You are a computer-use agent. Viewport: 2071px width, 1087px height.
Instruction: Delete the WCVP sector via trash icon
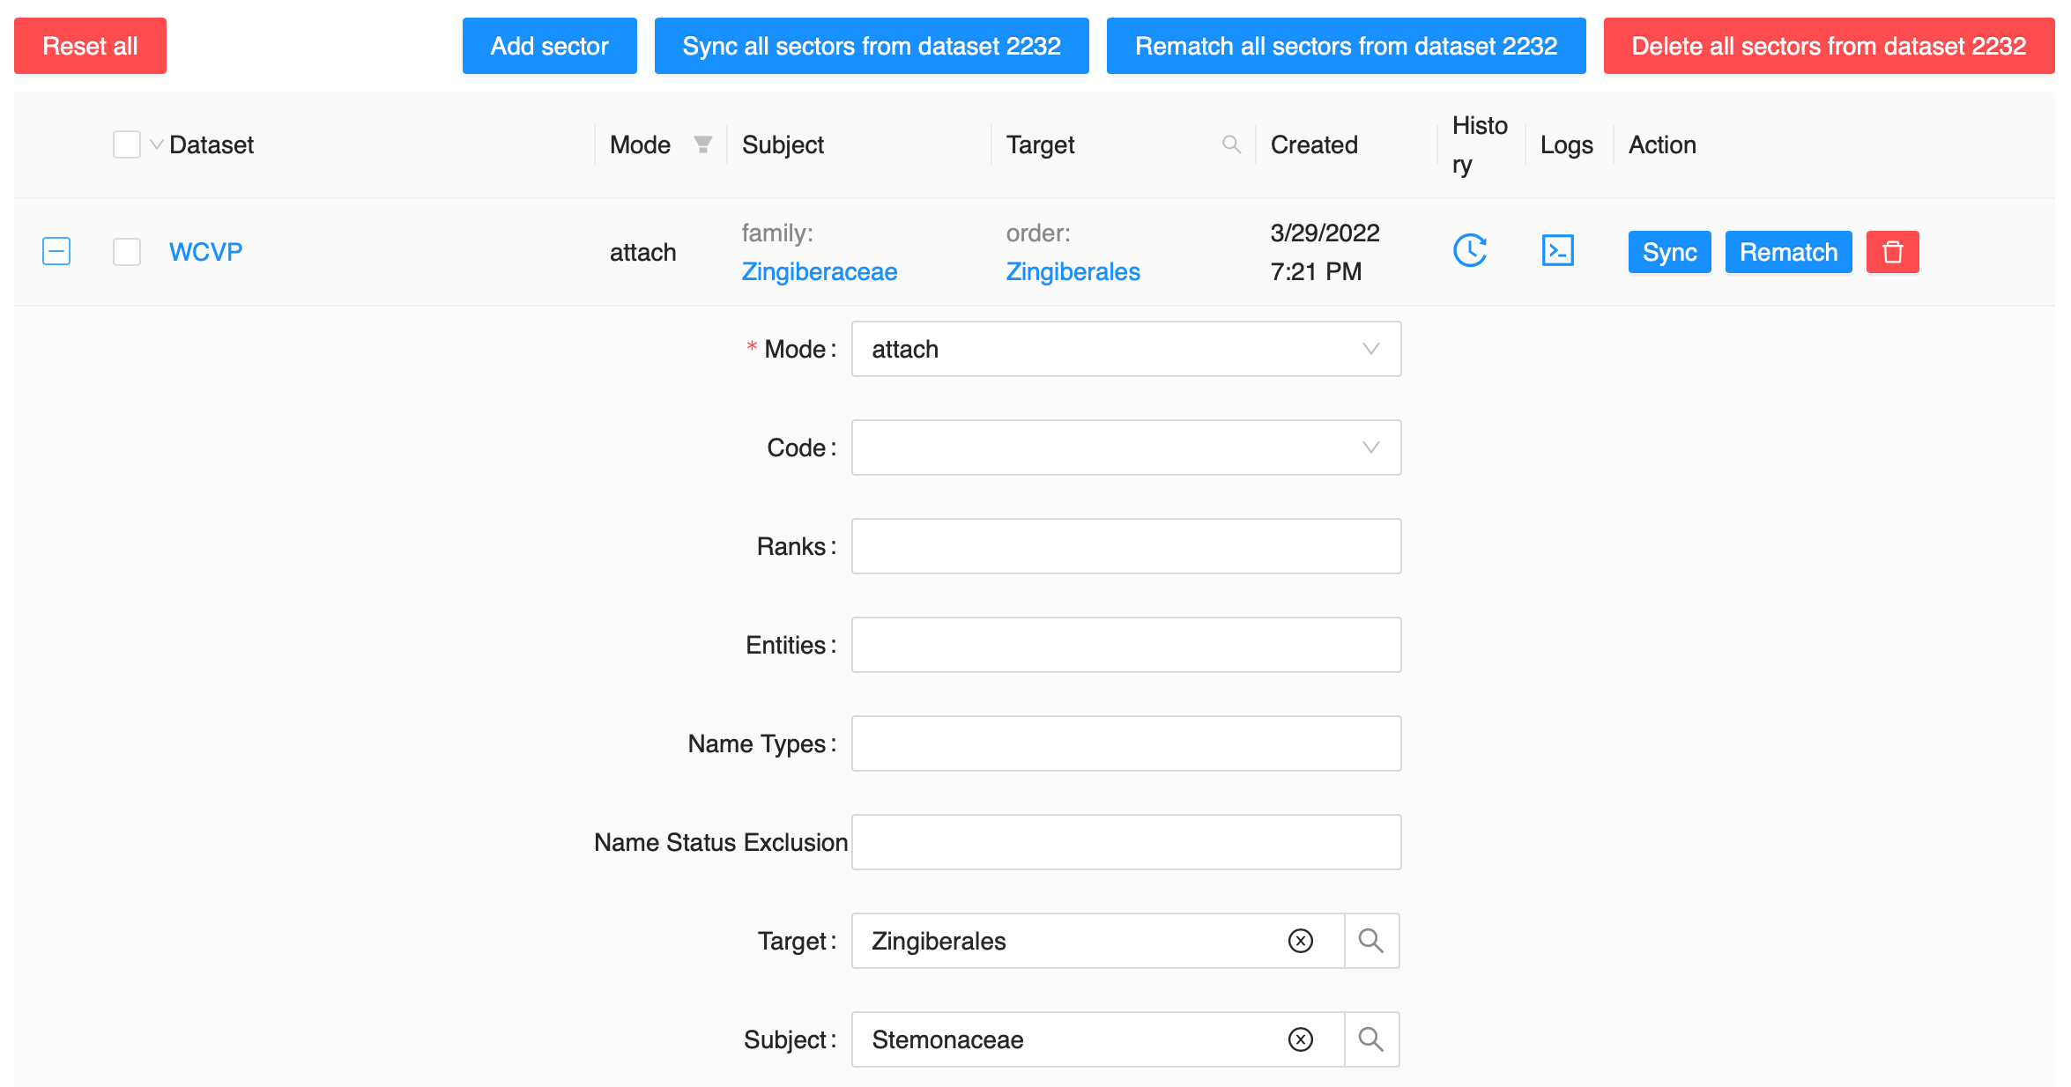(x=1892, y=251)
